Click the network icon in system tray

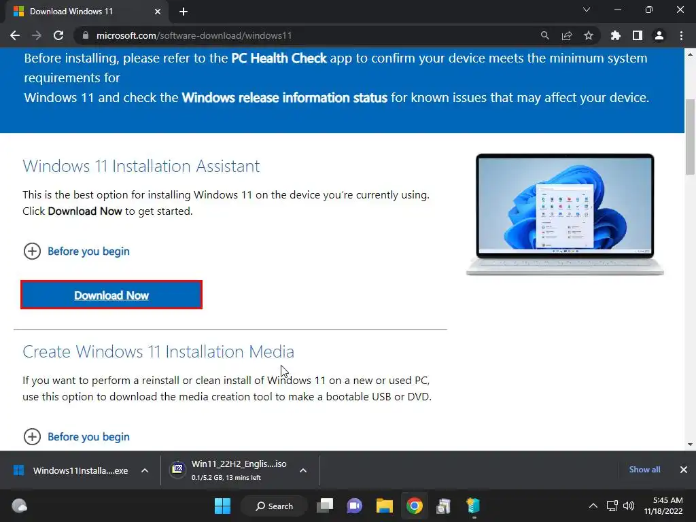click(x=612, y=506)
